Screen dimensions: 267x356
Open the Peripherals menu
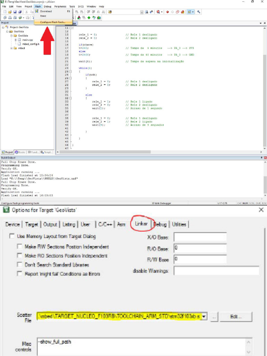pos(60,6)
